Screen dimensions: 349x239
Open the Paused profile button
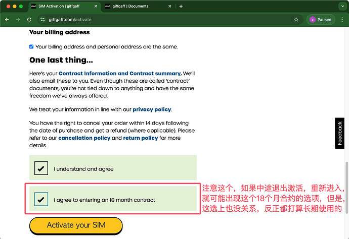pos(321,20)
